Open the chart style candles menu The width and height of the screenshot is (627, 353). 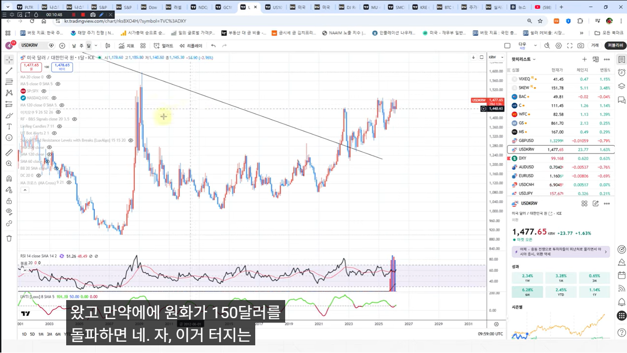pos(108,46)
